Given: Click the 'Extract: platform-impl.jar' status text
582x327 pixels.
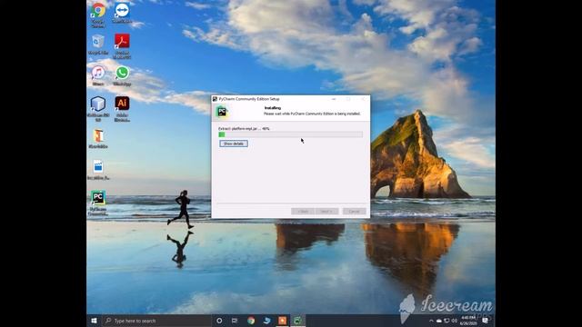Looking at the screenshot, I should click(244, 129).
